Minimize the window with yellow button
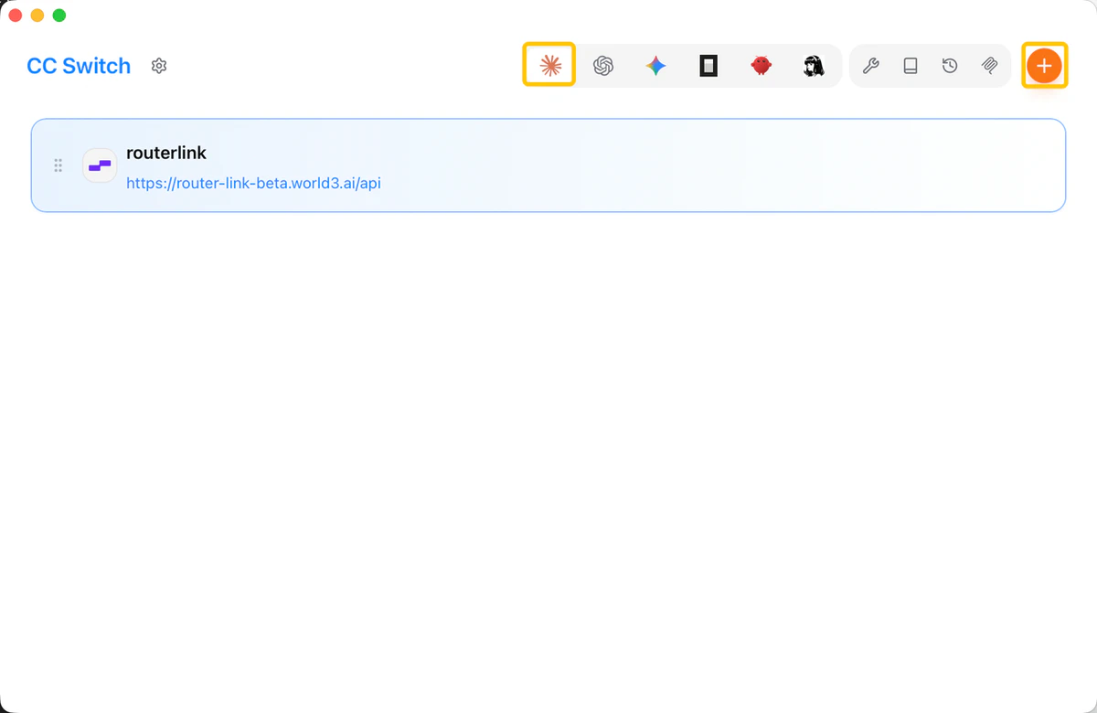1097x713 pixels. pyautogui.click(x=37, y=16)
